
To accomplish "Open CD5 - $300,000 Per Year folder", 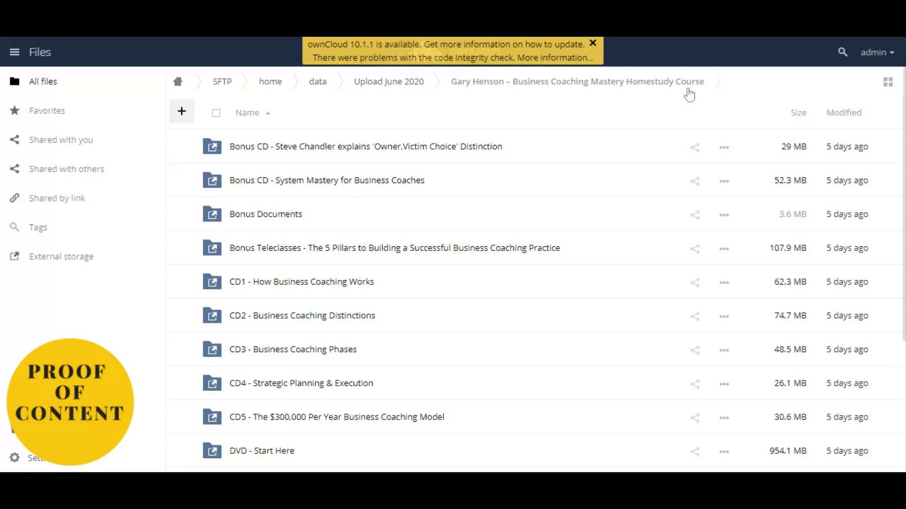I will tap(337, 417).
